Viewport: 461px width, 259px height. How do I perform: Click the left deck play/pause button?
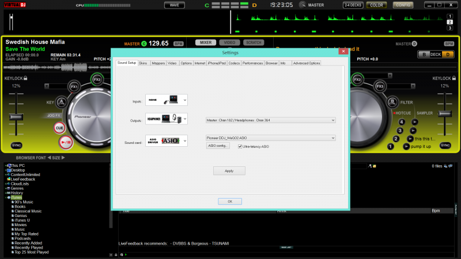click(66, 142)
